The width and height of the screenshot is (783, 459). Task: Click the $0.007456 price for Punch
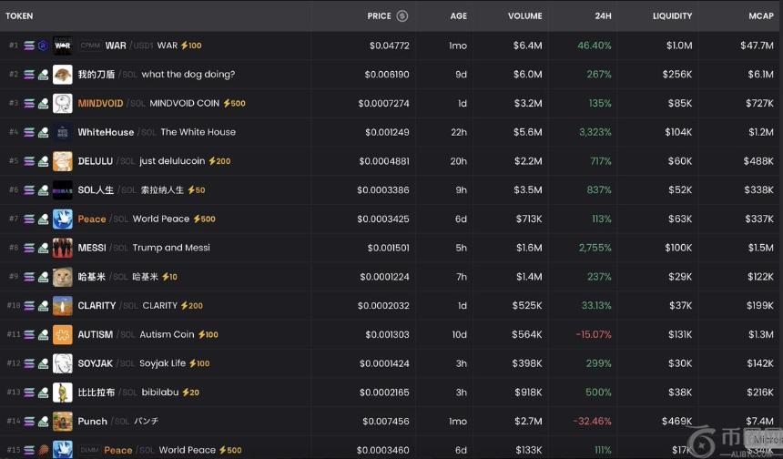386,422
